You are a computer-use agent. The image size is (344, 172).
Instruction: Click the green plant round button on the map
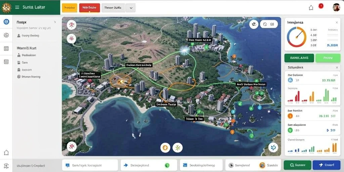(177, 148)
